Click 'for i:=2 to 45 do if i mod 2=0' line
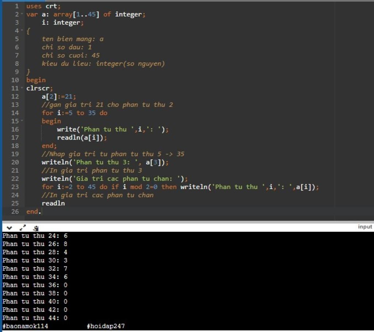The width and height of the screenshot is (374, 332). pyautogui.click(x=180, y=187)
